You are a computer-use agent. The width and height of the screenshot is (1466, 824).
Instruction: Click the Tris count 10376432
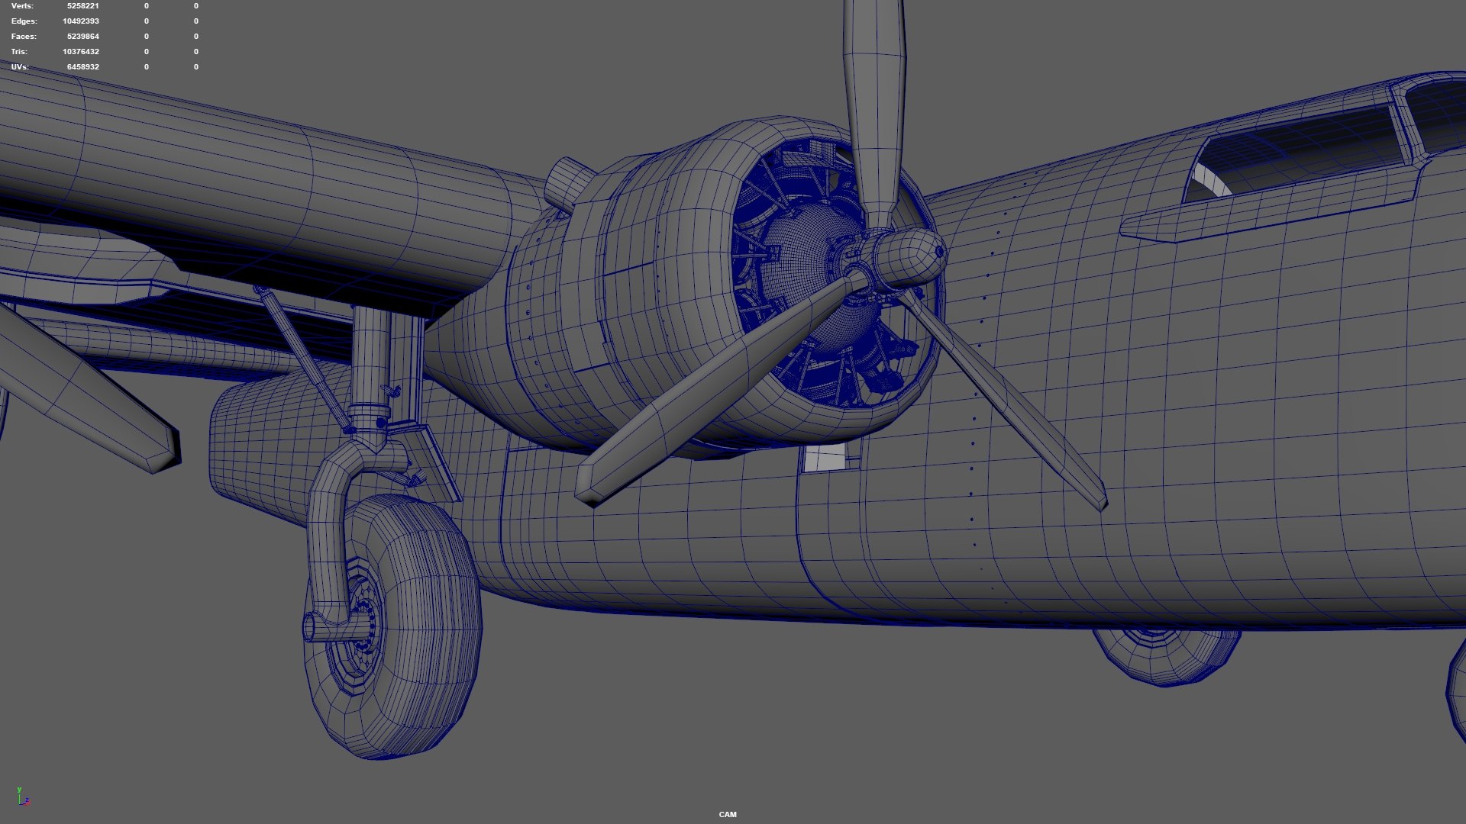pyautogui.click(x=81, y=52)
